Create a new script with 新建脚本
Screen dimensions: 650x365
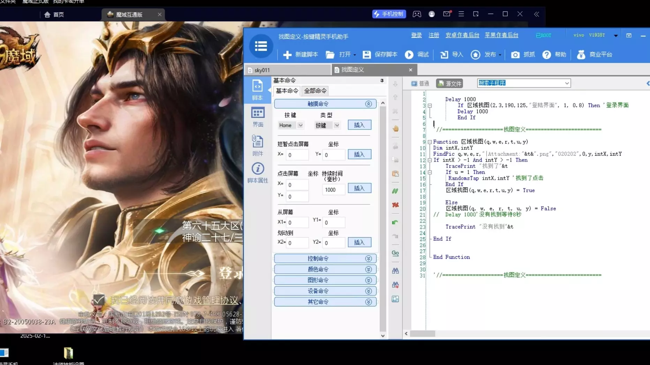[301, 55]
